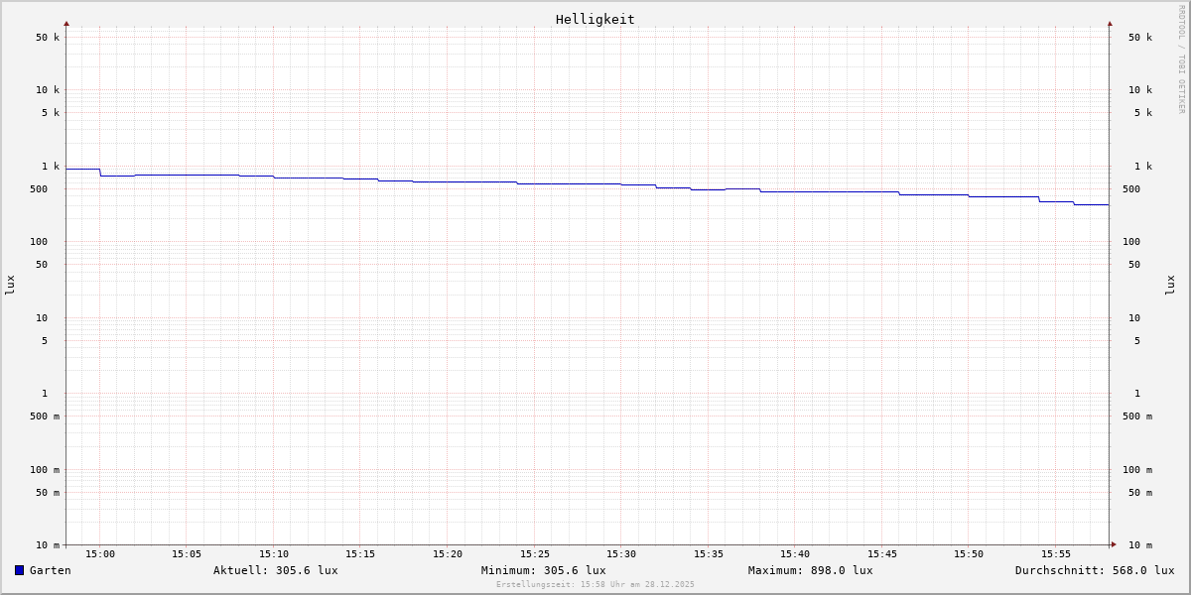Click the 15:55 time axis label
Image resolution: width=1191 pixels, height=595 pixels.
pos(1056,554)
